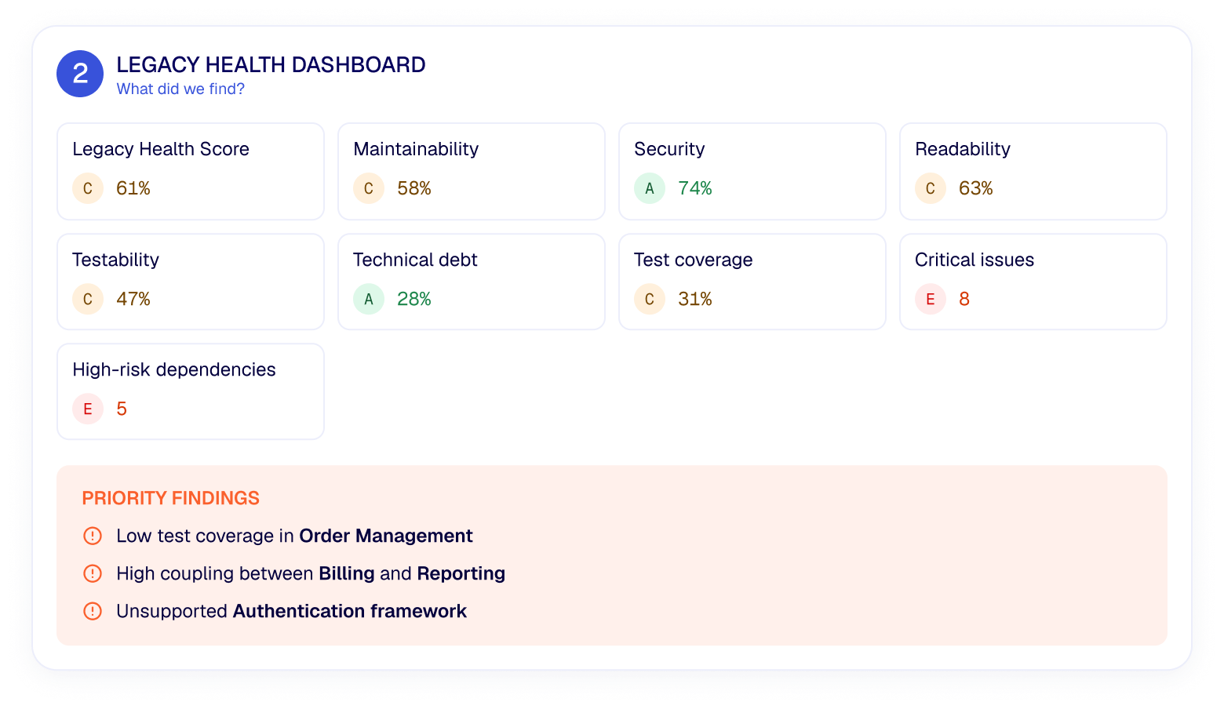This screenshot has width=1224, height=709.
Task: Open the Critical issues card title
Action: pos(974,260)
